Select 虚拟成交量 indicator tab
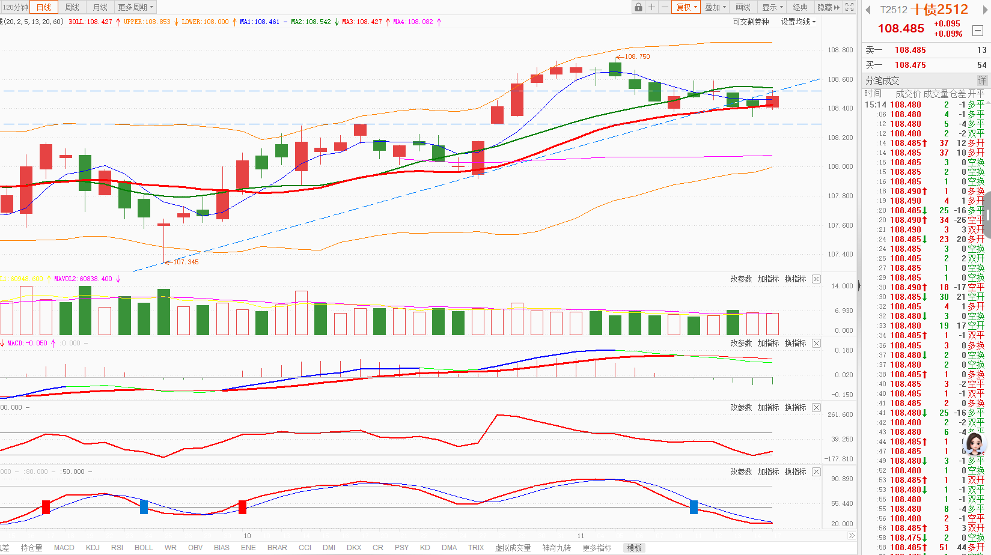 (513, 548)
